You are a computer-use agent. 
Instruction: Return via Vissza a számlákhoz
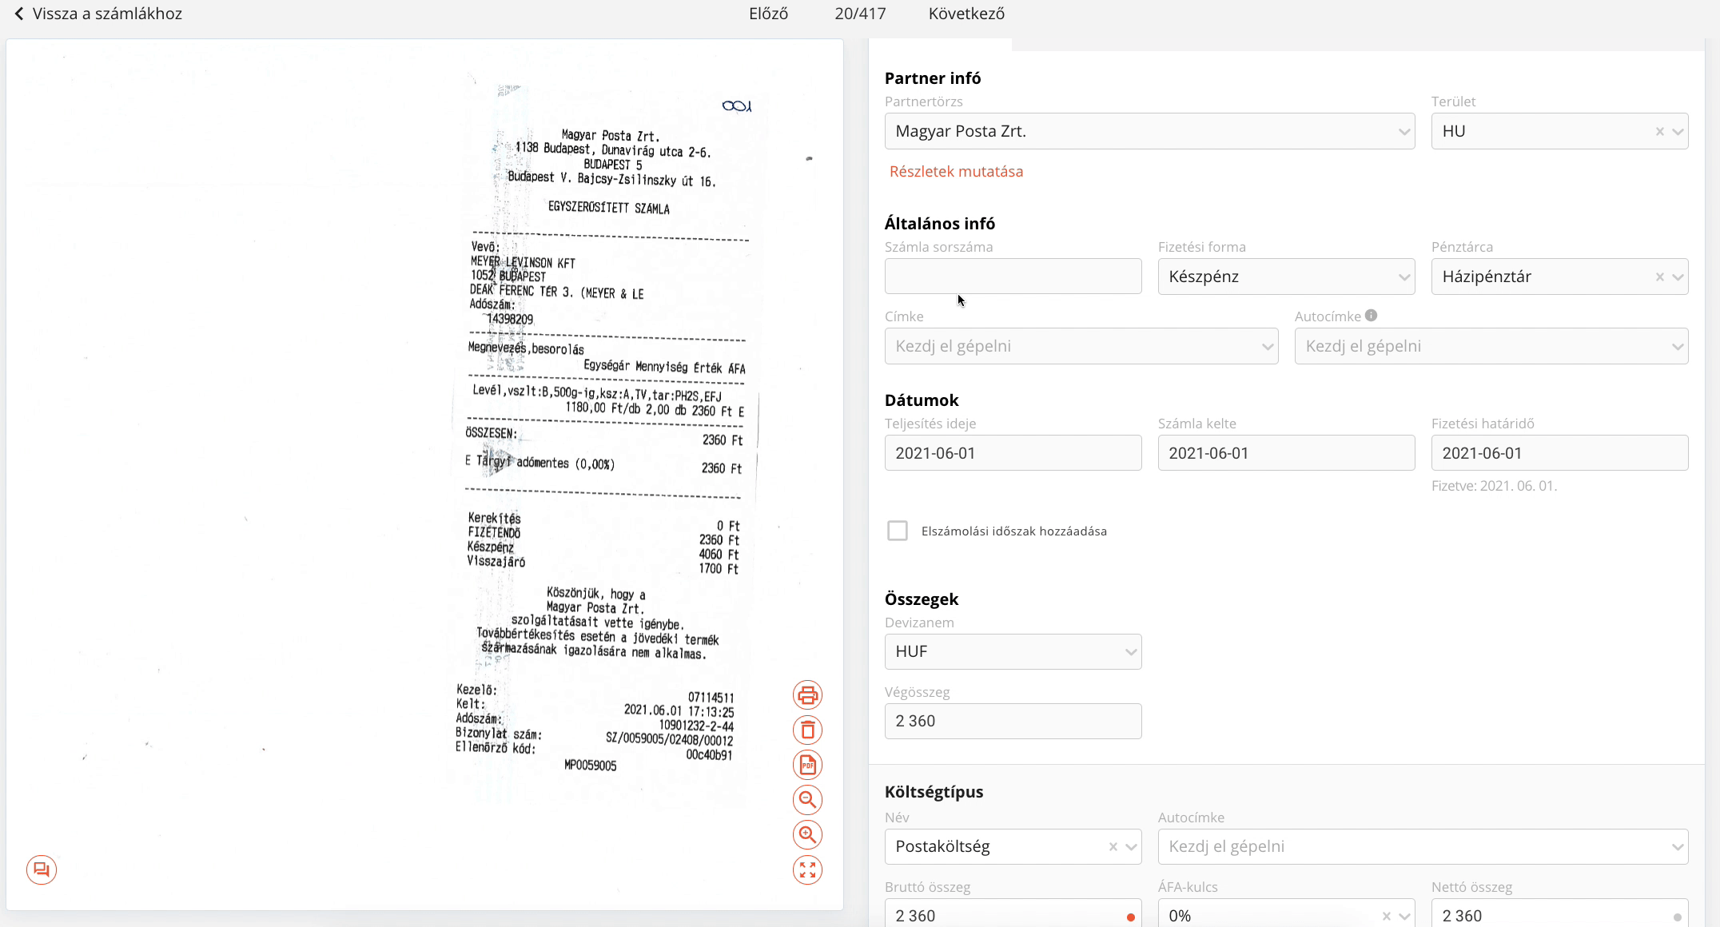(98, 14)
